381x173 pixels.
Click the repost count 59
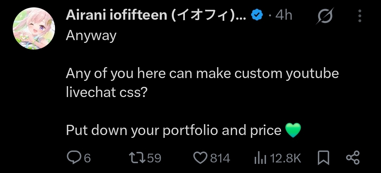click(x=154, y=158)
